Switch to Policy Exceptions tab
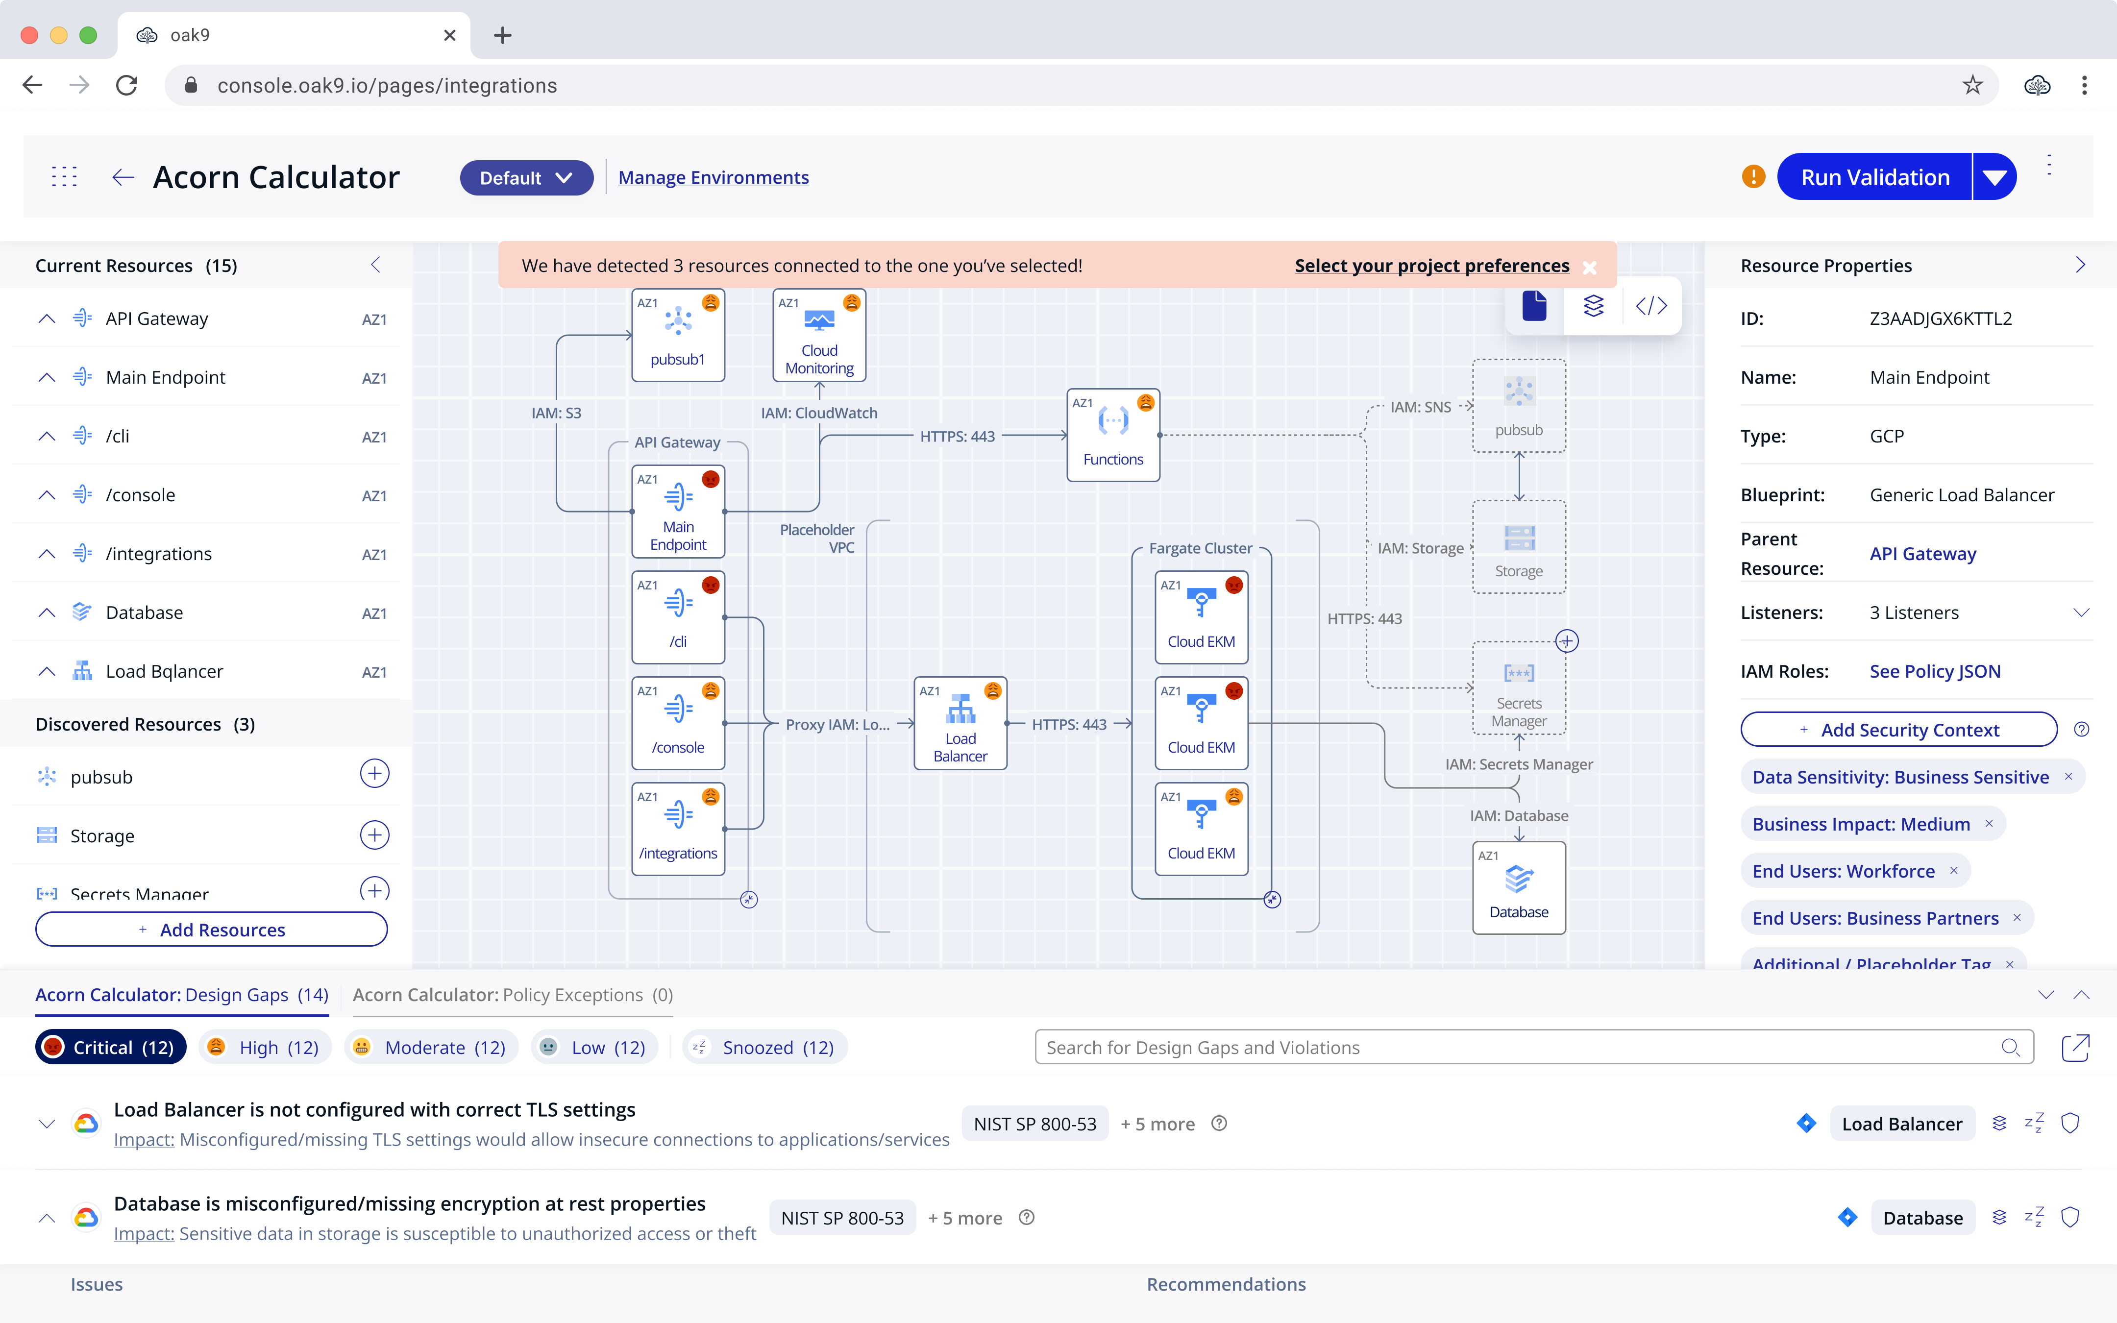The image size is (2117, 1323). click(x=513, y=995)
